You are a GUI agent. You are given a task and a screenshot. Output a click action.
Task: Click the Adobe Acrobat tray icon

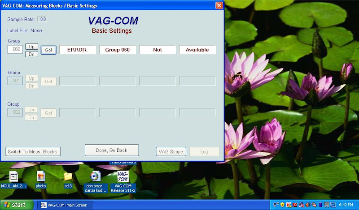(295, 205)
